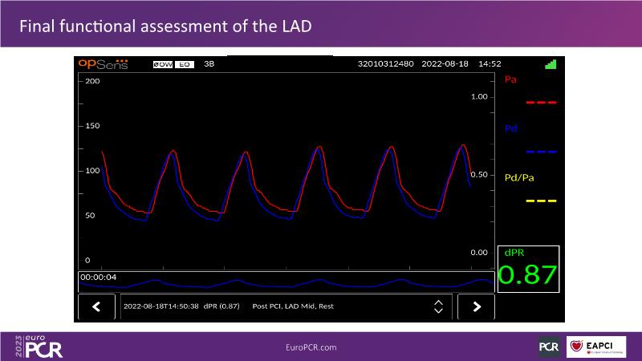This screenshot has width=642, height=361.
Task: Select the blue Pd legend line
Action: pos(541,152)
